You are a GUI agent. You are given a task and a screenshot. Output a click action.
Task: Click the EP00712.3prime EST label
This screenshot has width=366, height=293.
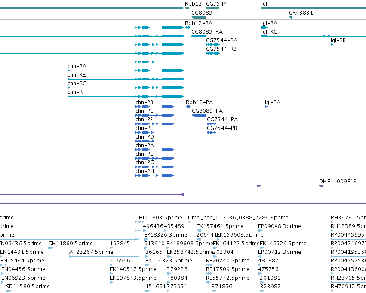coord(280,252)
